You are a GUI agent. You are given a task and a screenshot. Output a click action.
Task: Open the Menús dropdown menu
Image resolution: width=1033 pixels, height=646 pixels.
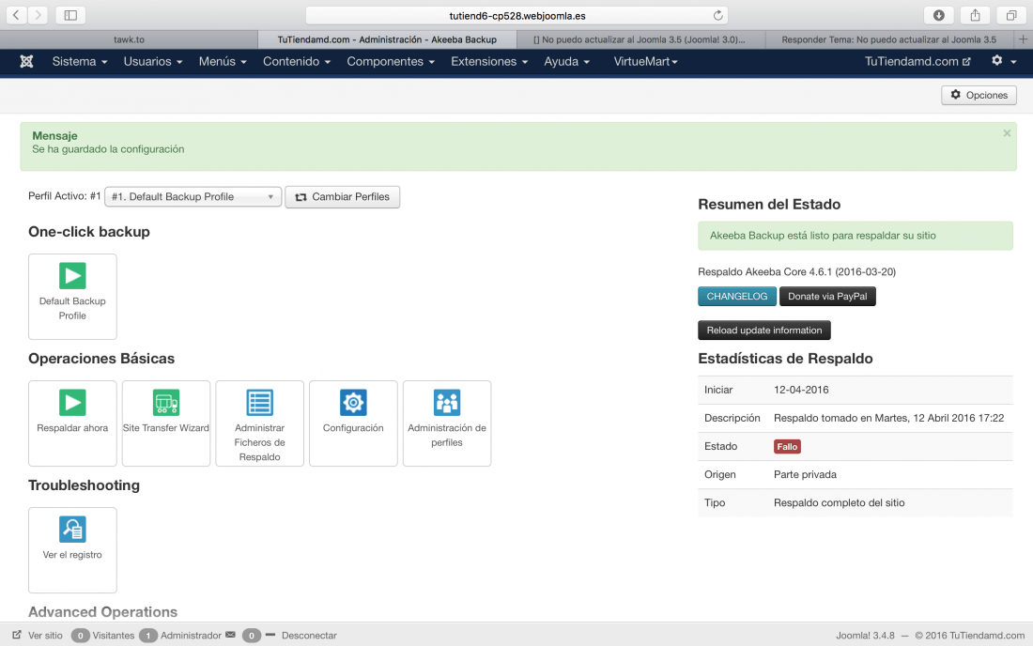click(223, 61)
